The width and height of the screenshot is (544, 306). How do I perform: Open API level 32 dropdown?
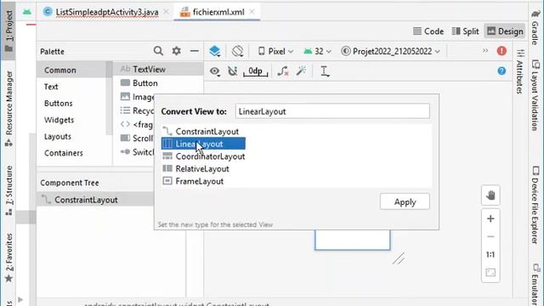click(317, 51)
